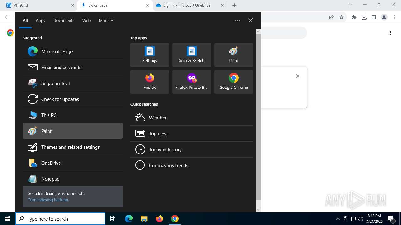The height and width of the screenshot is (225, 401).
Task: Open Windows Start menu button
Action: (8, 219)
